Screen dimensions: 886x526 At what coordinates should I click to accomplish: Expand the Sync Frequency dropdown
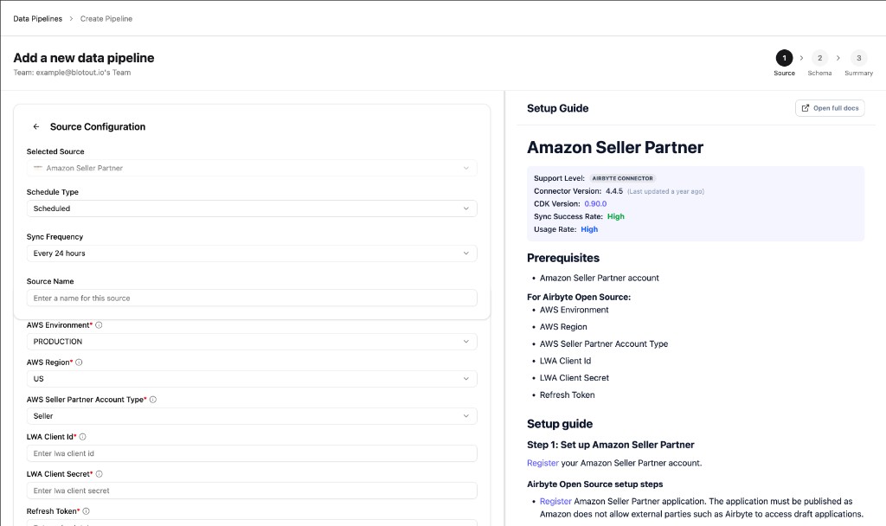(252, 253)
